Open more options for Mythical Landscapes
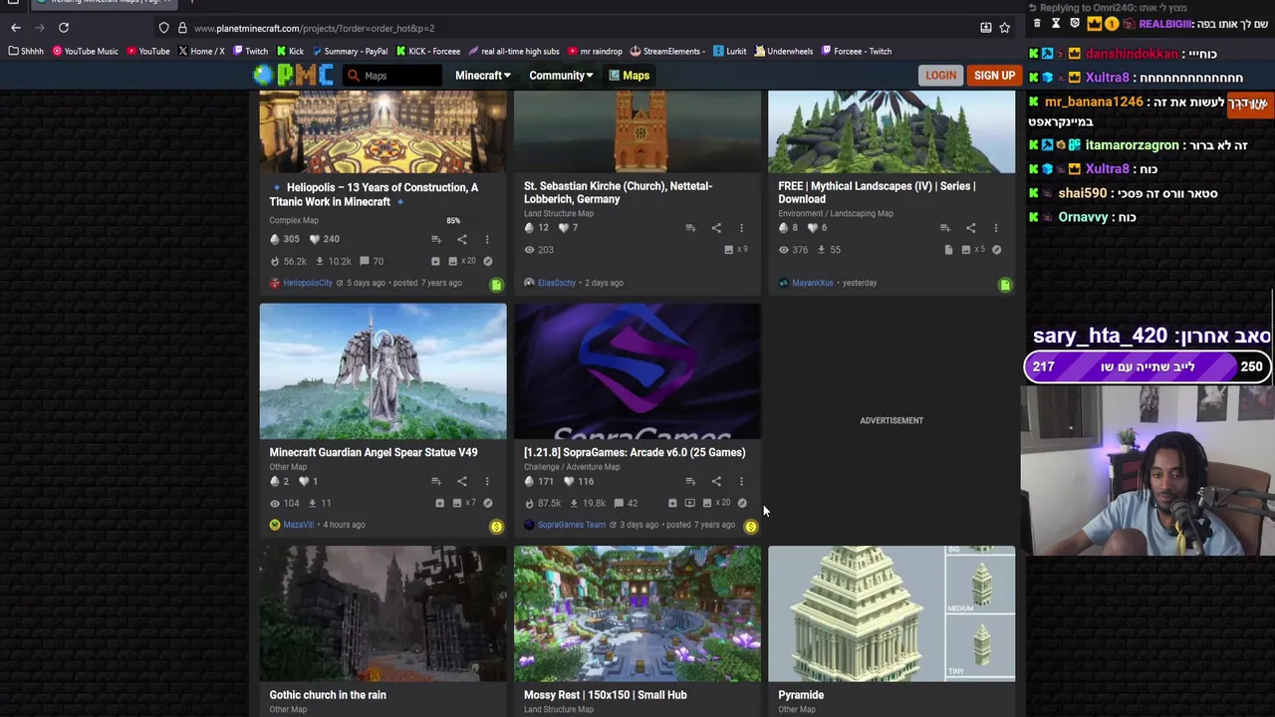Screen dimensions: 1275x717 pyautogui.click(x=995, y=228)
